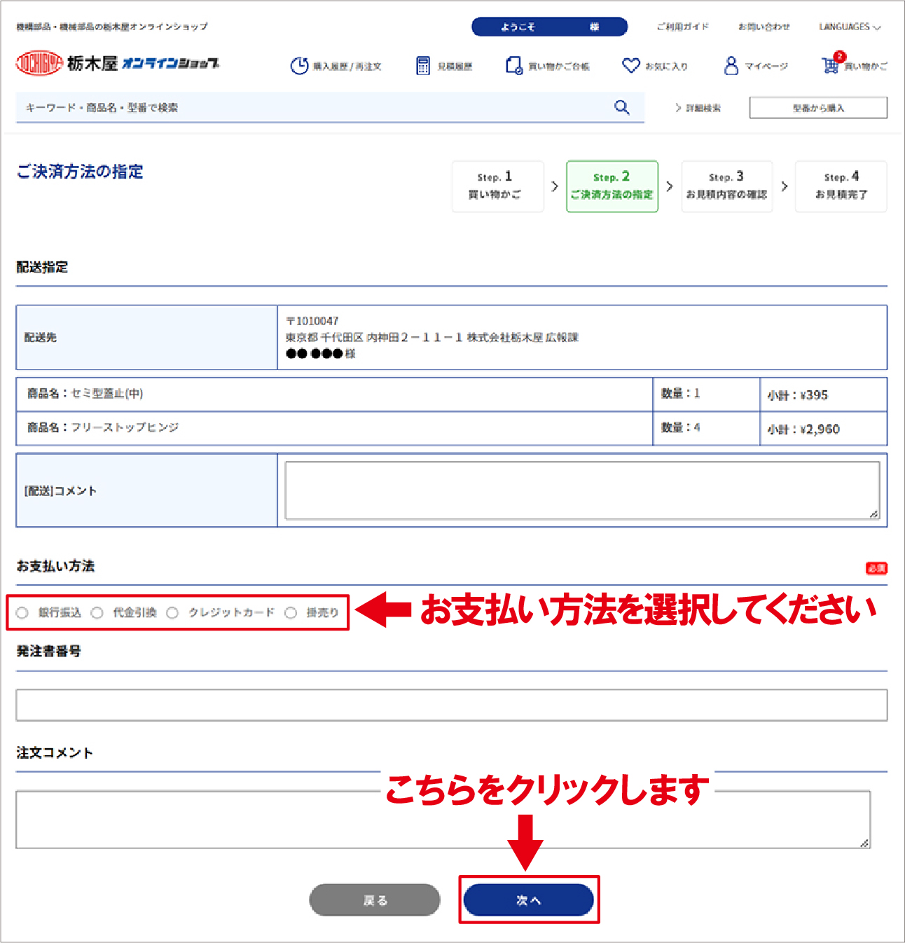Select 代金引換 payment radio button
This screenshot has height=943, width=905.
pos(97,613)
